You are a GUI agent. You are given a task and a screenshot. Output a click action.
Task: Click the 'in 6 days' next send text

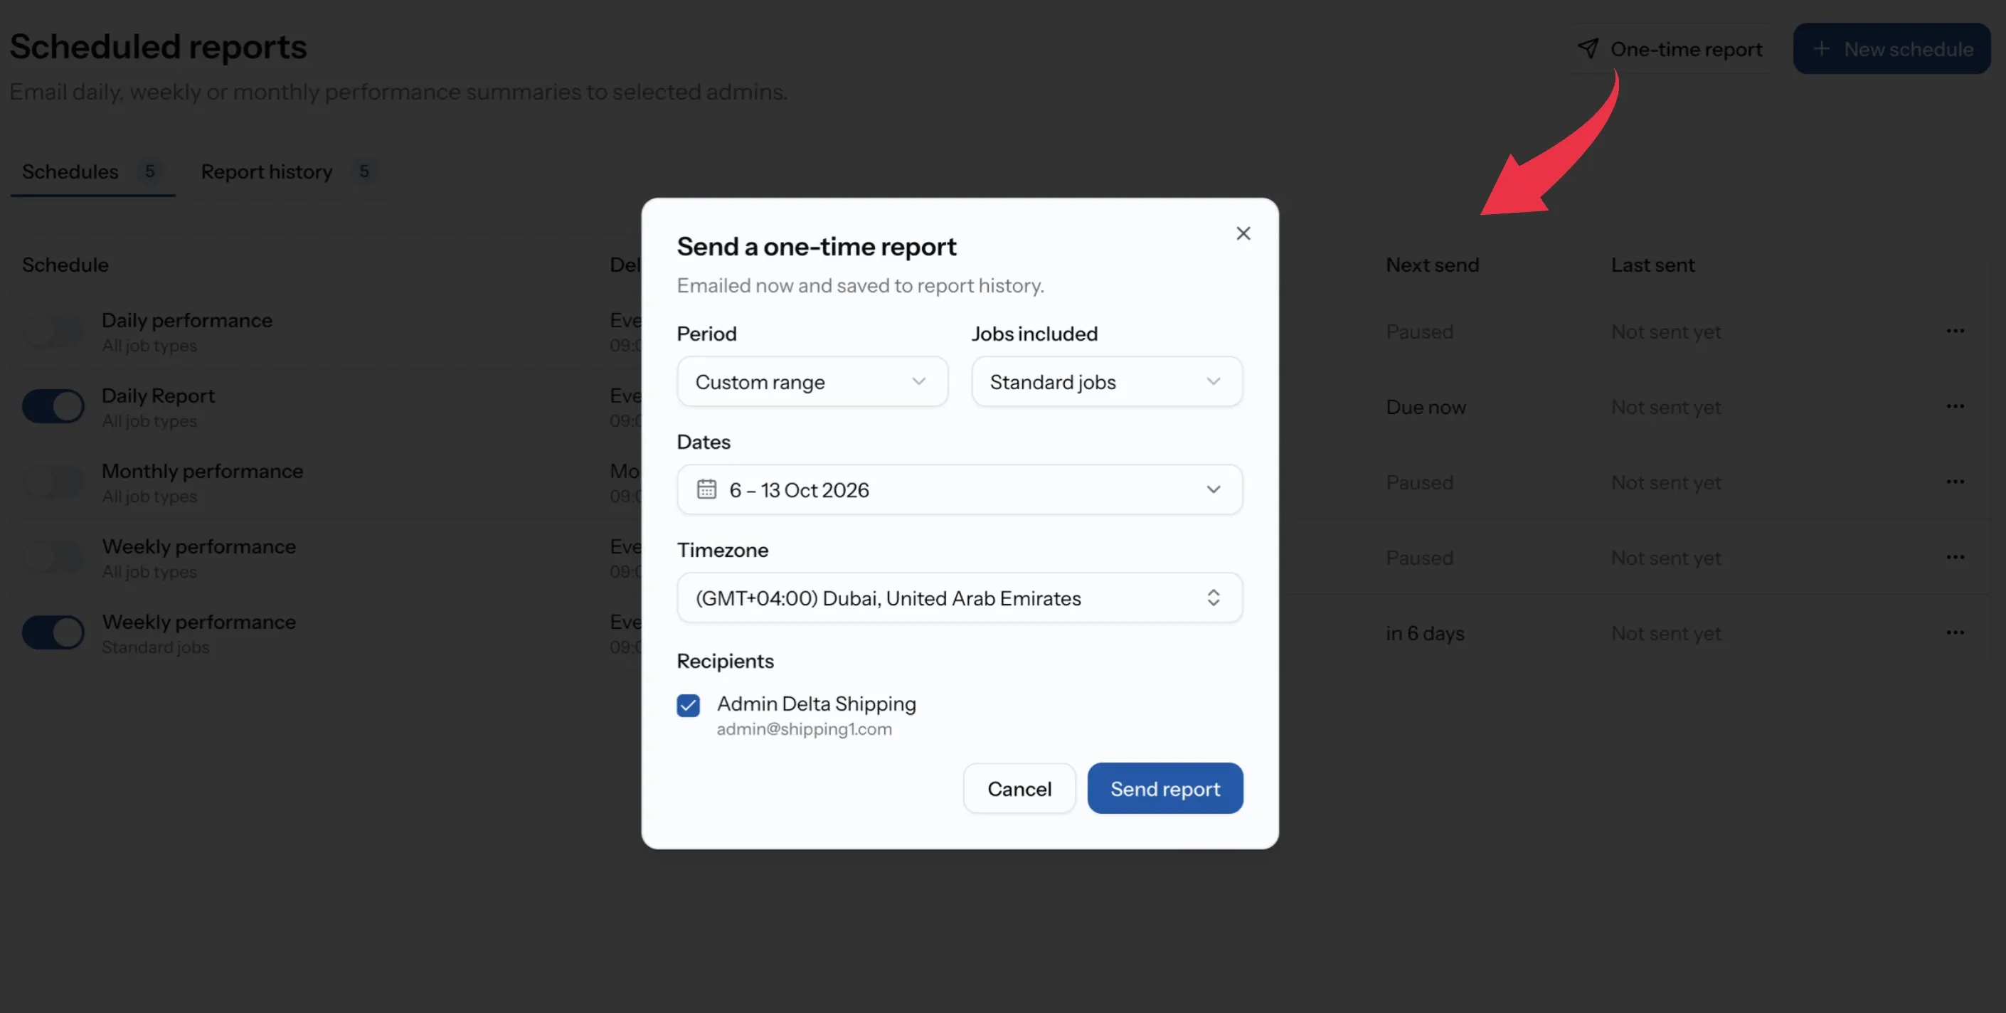1425,634
